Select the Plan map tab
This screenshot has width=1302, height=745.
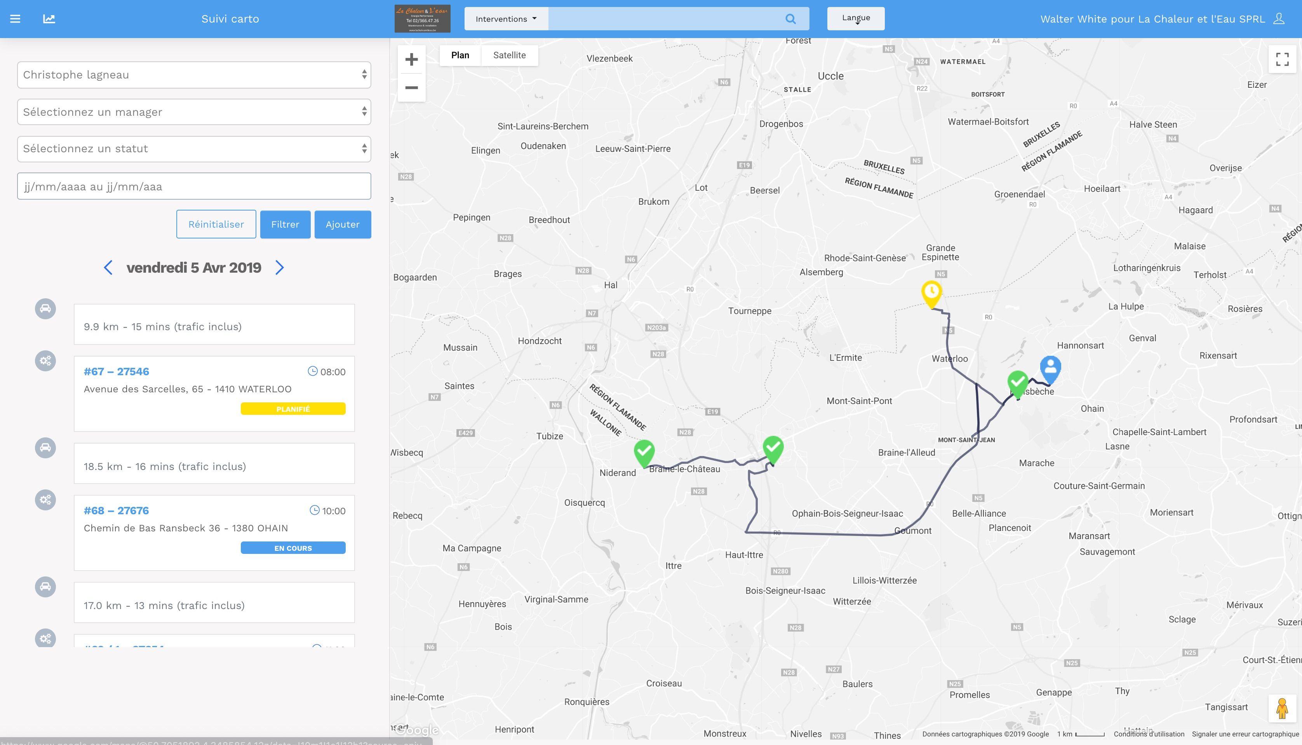point(460,55)
